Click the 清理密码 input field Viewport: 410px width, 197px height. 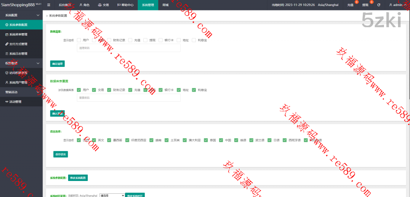[x=128, y=48]
